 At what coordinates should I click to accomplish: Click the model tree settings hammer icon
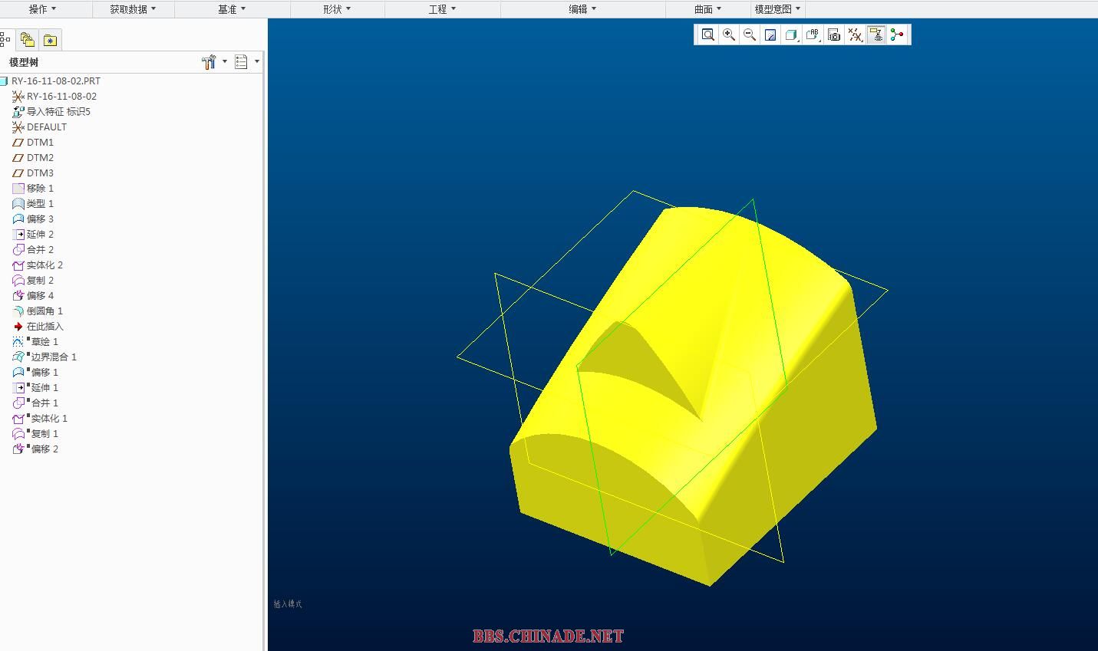[x=209, y=62]
